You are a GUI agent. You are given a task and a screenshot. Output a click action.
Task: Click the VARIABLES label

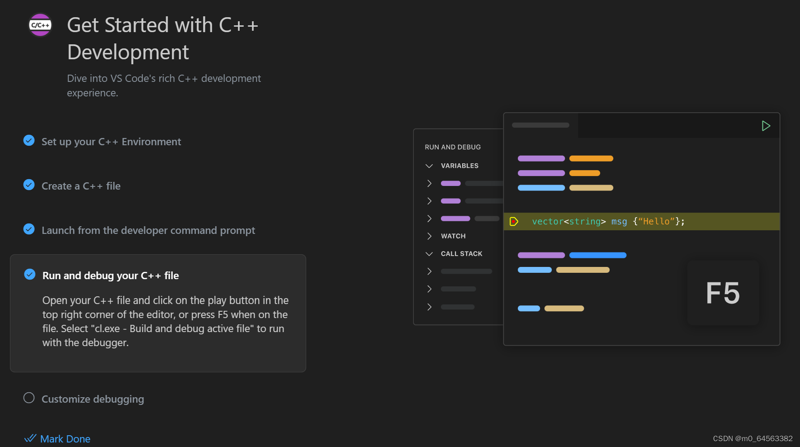[x=459, y=166]
